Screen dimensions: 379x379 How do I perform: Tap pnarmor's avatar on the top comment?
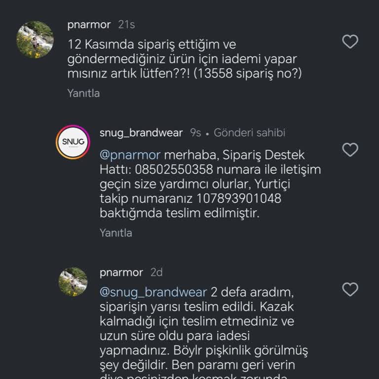coord(35,39)
